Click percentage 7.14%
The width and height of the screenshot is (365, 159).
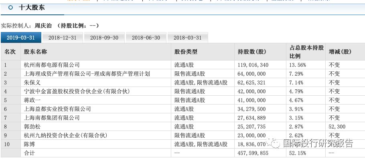tap(296, 83)
